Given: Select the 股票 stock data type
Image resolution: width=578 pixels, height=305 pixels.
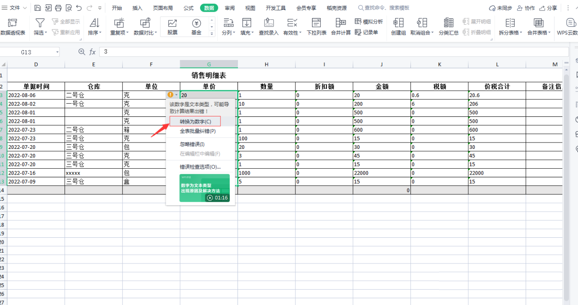Looking at the screenshot, I should 172,27.
